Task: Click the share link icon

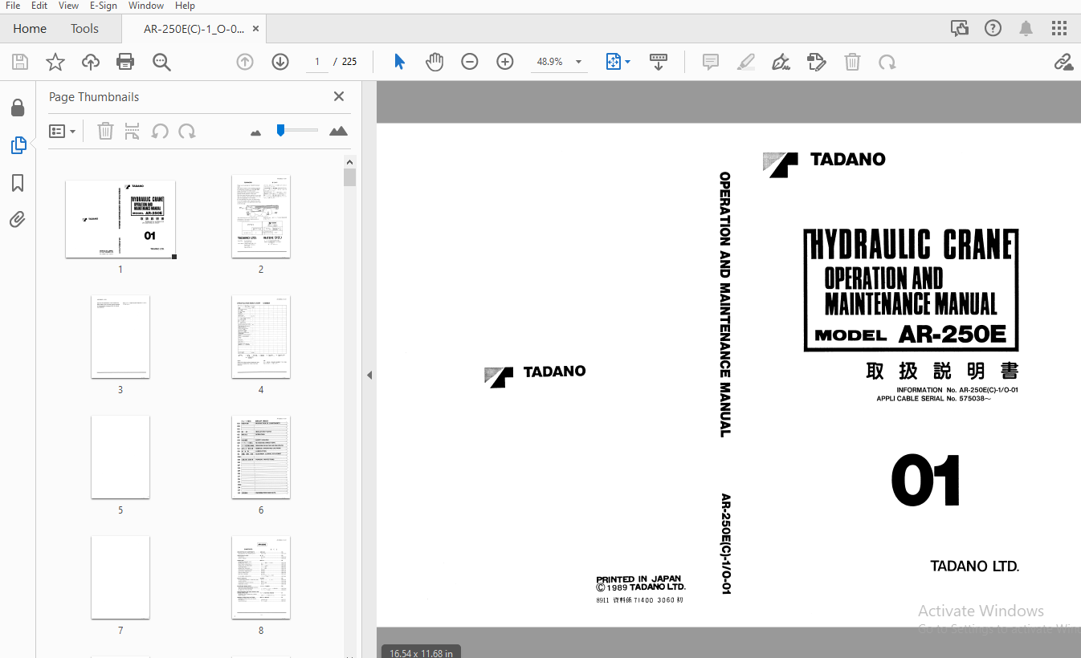Action: click(1063, 62)
